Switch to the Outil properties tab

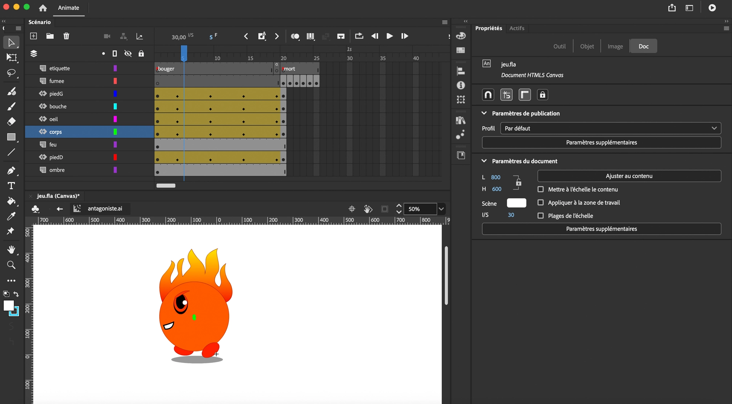(559, 46)
